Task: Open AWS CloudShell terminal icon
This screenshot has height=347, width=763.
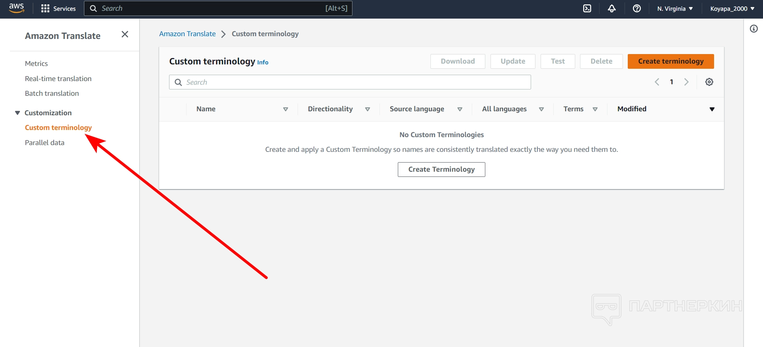Action: (x=587, y=8)
